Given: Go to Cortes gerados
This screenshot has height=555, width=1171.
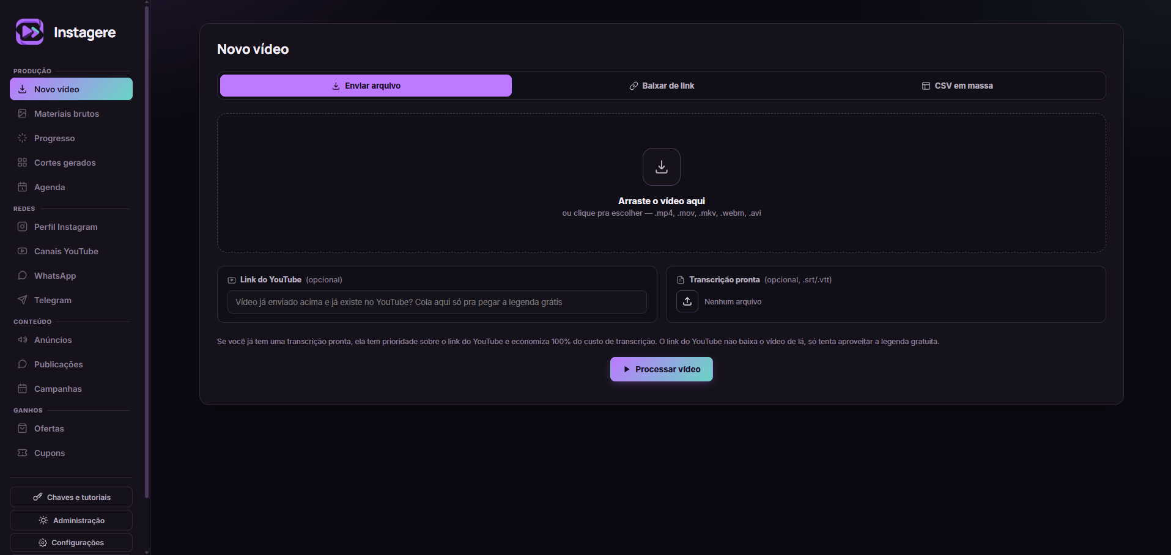Looking at the screenshot, I should point(71,163).
